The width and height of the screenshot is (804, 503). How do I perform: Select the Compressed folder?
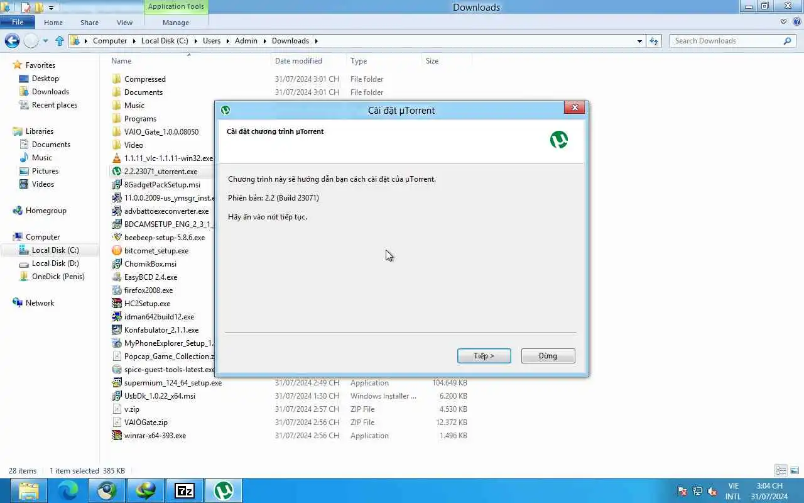(x=145, y=79)
